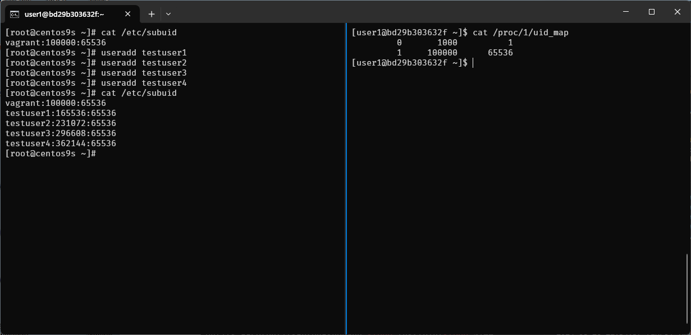Viewport: 691px width, 335px height.
Task: Click the empty title bar drag area
Action: [x=393, y=12]
